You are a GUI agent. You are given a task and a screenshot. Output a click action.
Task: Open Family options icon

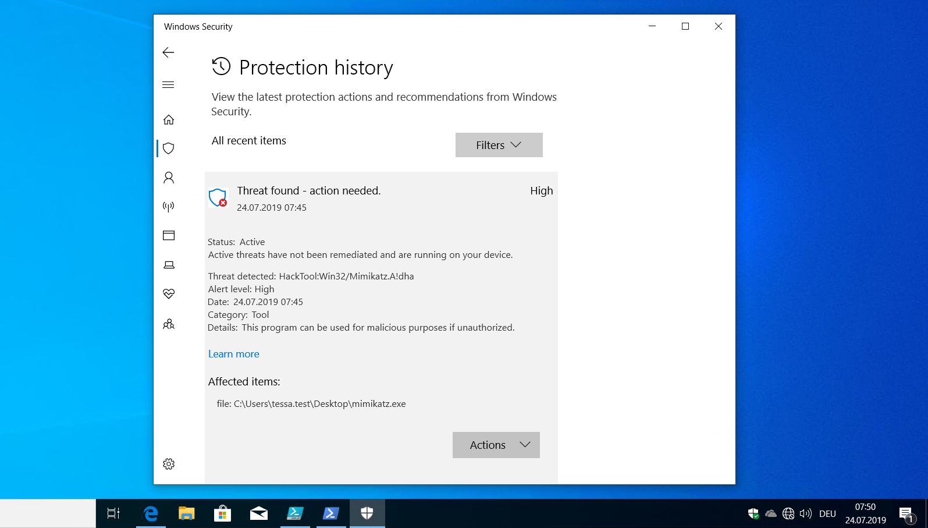click(169, 324)
